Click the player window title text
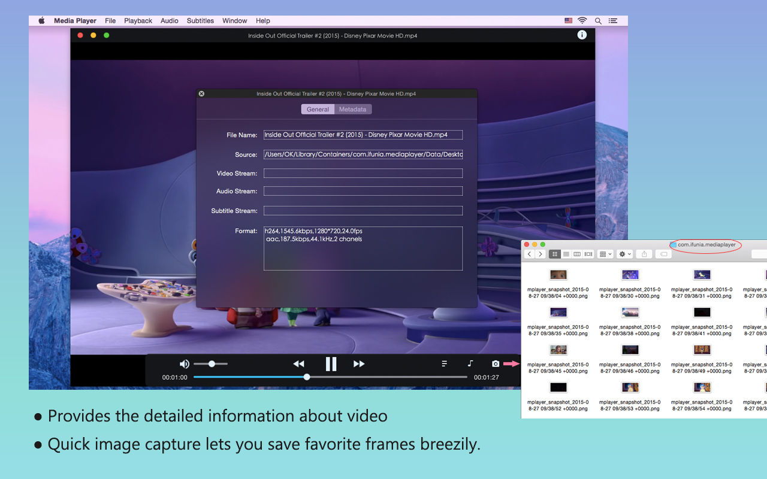767x479 pixels. click(x=333, y=36)
